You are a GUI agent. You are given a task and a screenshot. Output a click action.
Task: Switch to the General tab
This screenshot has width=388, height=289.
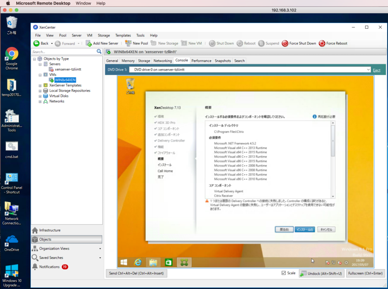[112, 61]
